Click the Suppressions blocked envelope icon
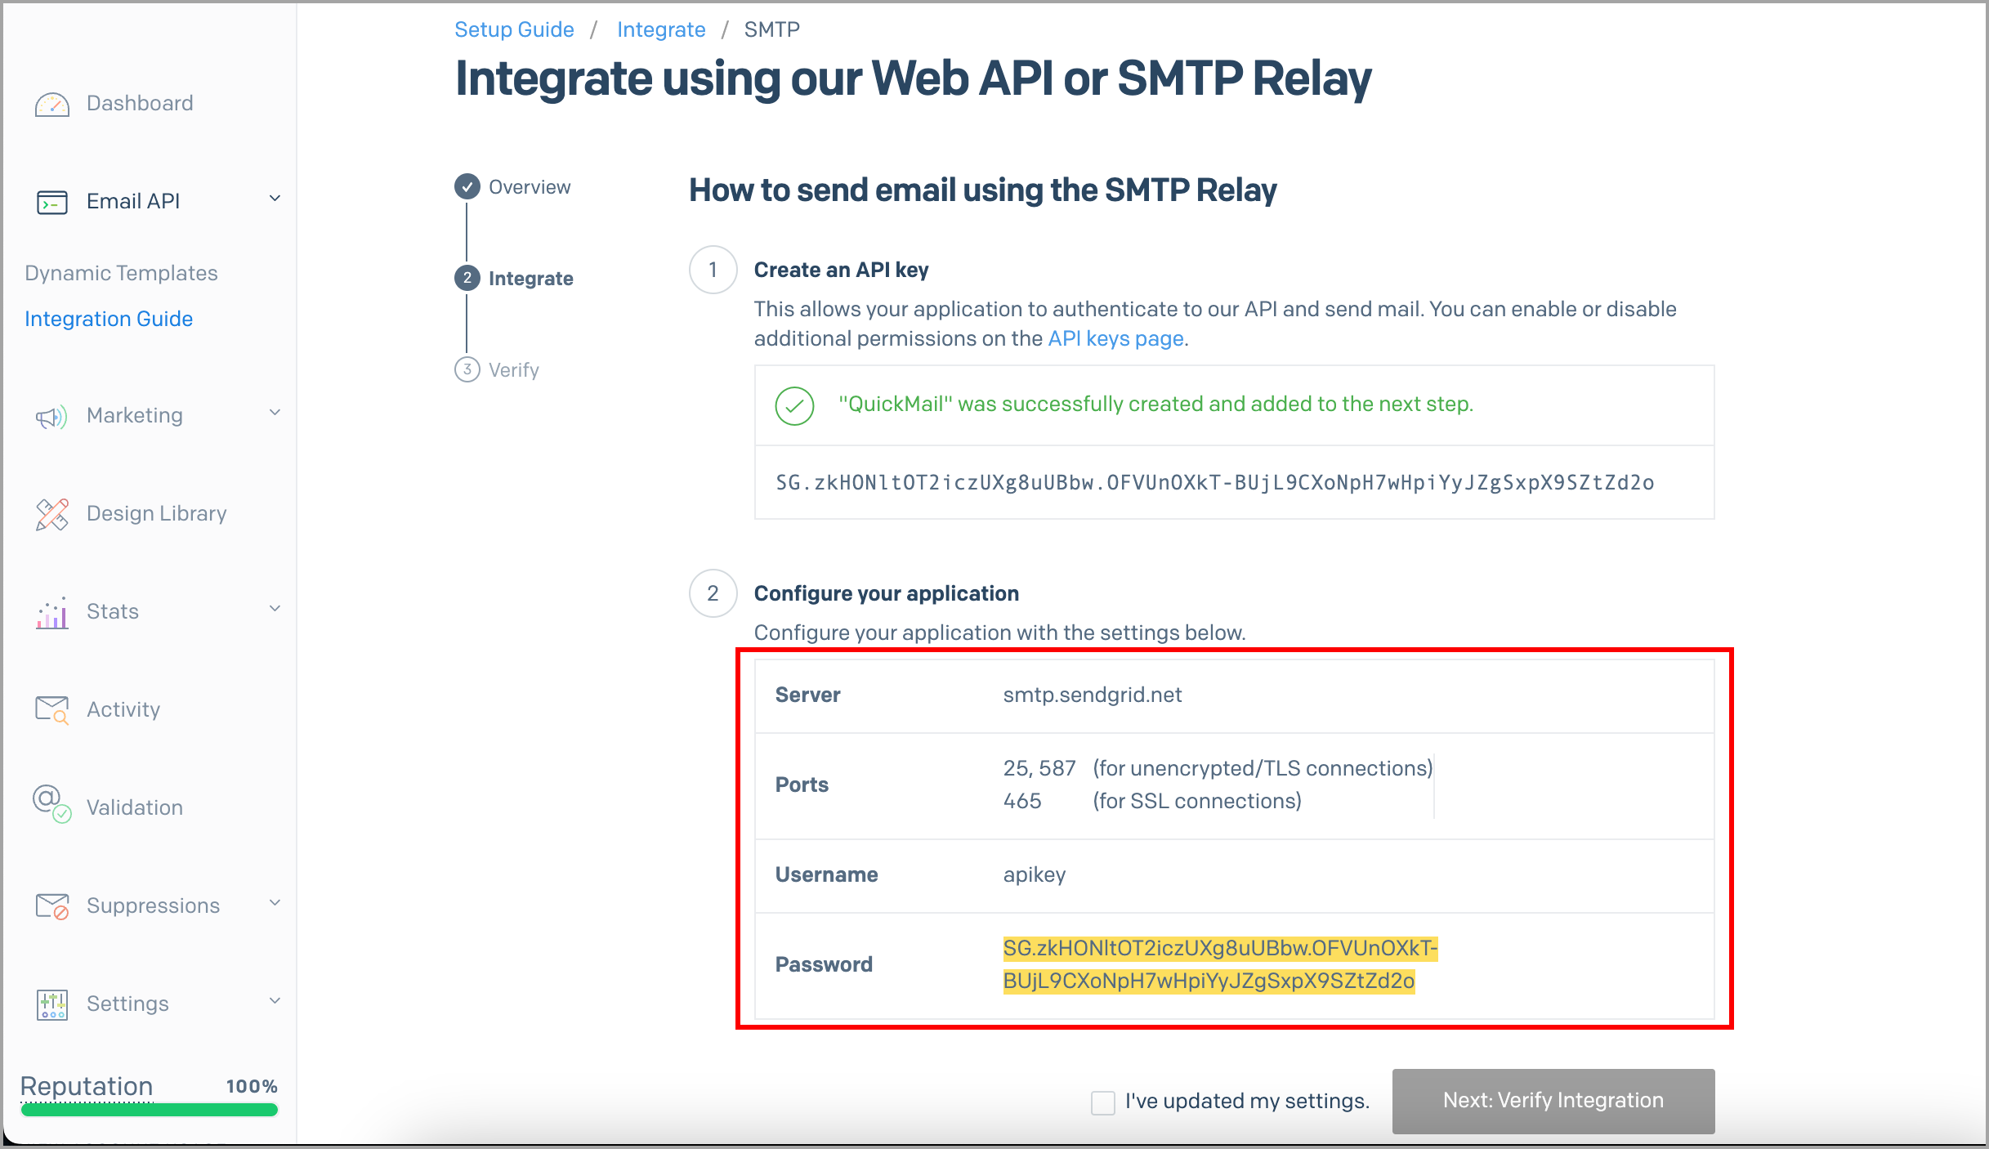Screen dimensions: 1989x1149 [52, 906]
